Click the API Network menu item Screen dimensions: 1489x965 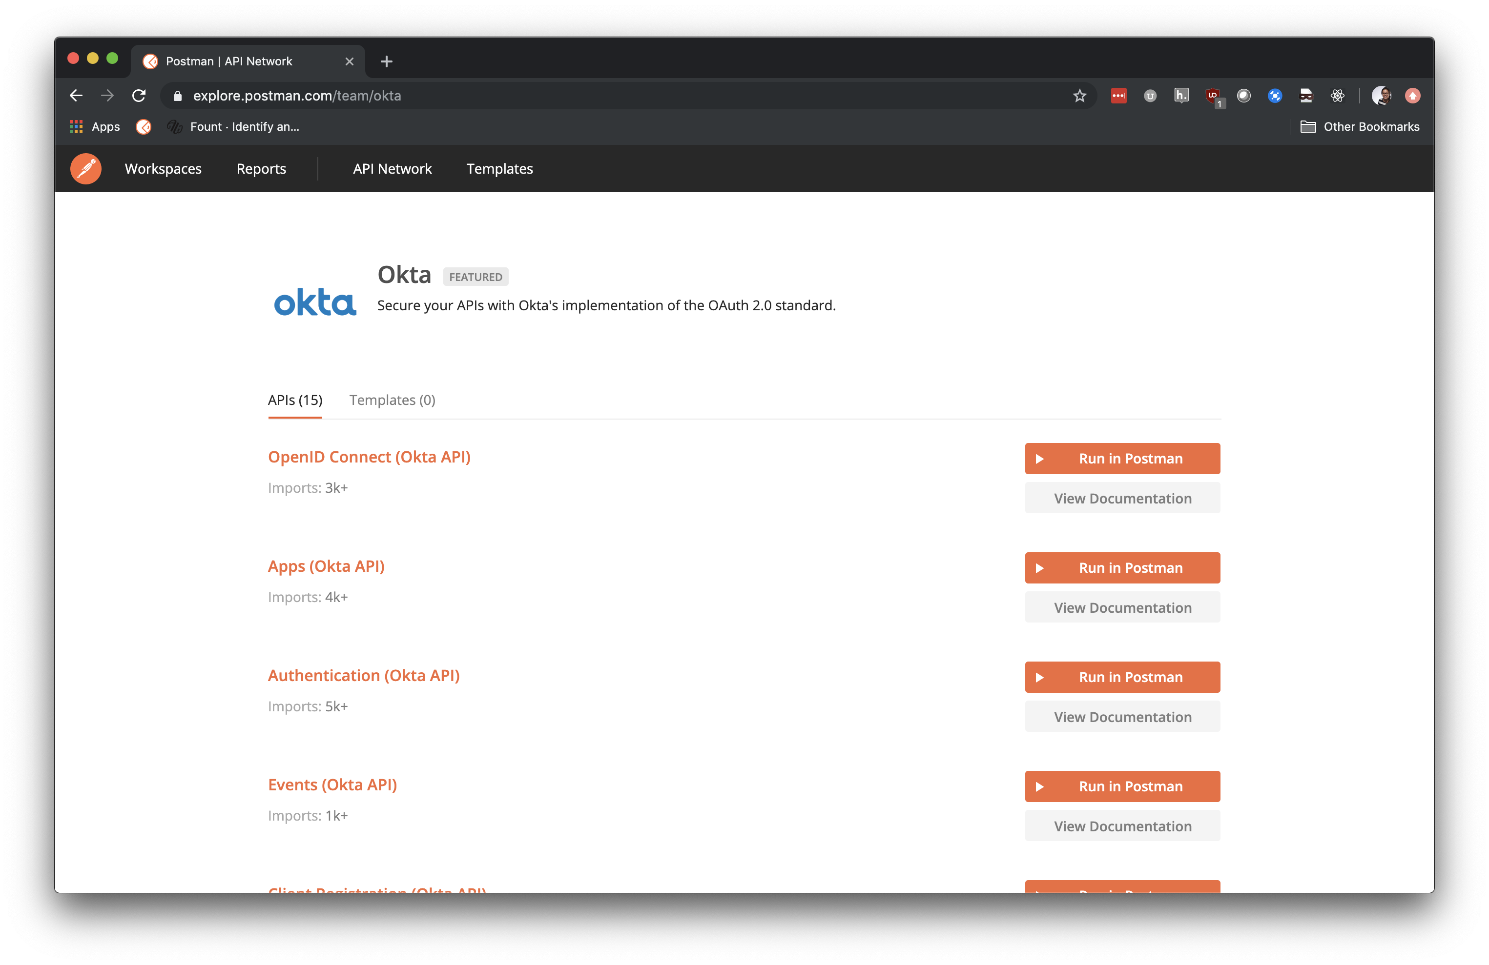[393, 168]
